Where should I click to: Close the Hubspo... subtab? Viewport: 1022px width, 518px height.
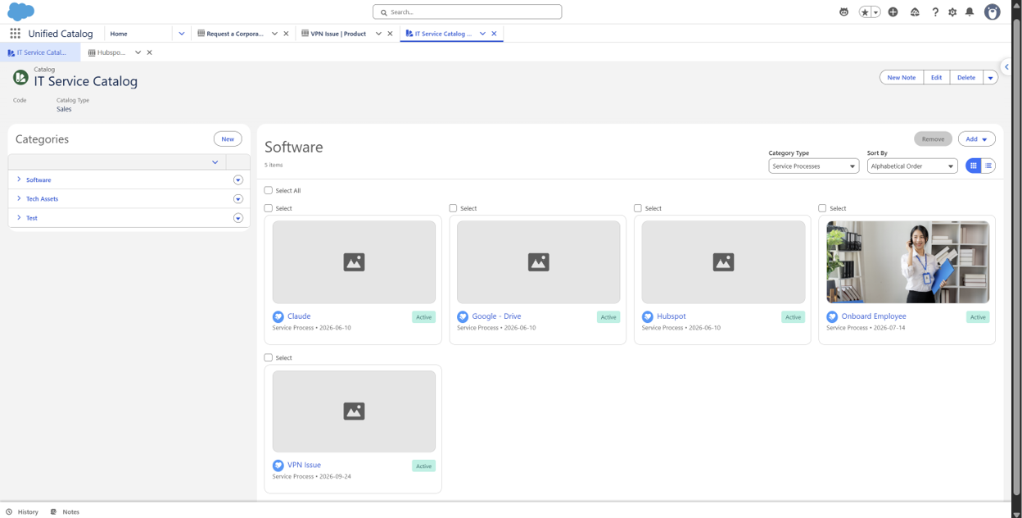[x=149, y=52]
